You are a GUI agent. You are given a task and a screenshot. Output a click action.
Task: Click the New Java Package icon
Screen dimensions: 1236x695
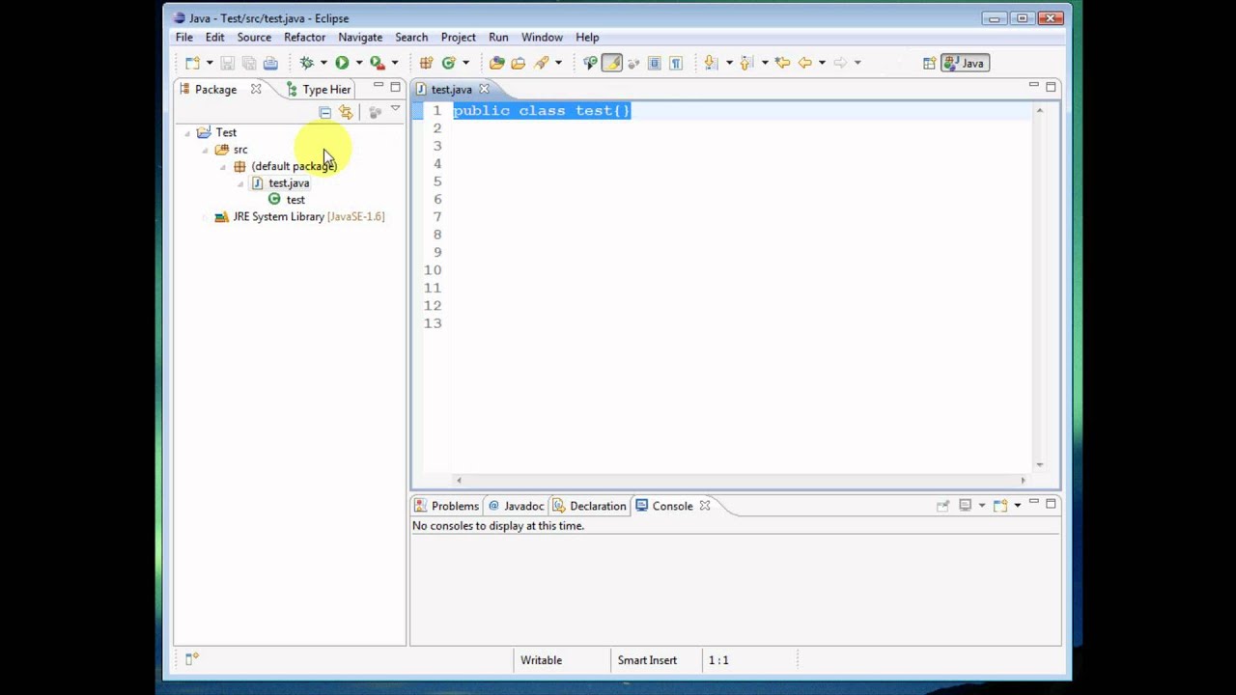pos(426,63)
